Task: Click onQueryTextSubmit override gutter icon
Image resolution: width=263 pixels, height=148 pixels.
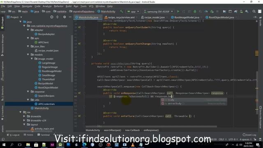Action: [x=79, y=28]
